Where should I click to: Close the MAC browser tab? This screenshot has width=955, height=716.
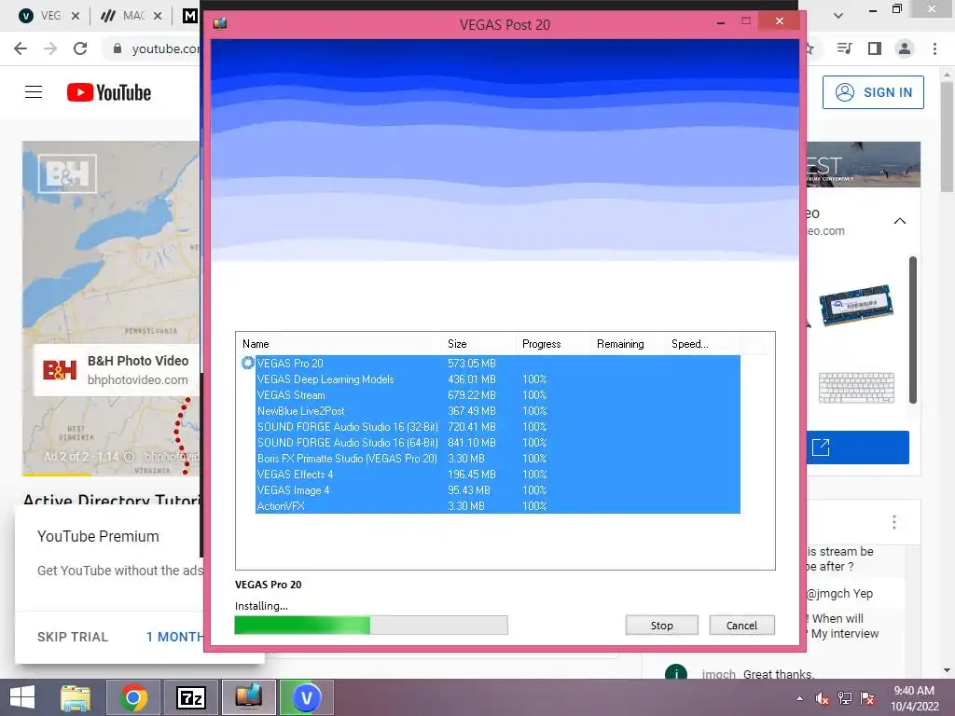[x=158, y=16]
